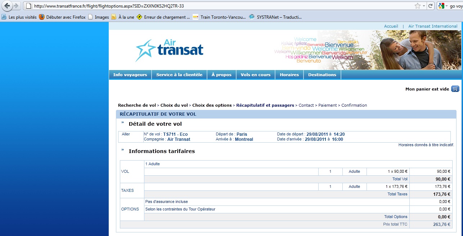
Task: Click inside the URL address field
Action: pos(216,6)
